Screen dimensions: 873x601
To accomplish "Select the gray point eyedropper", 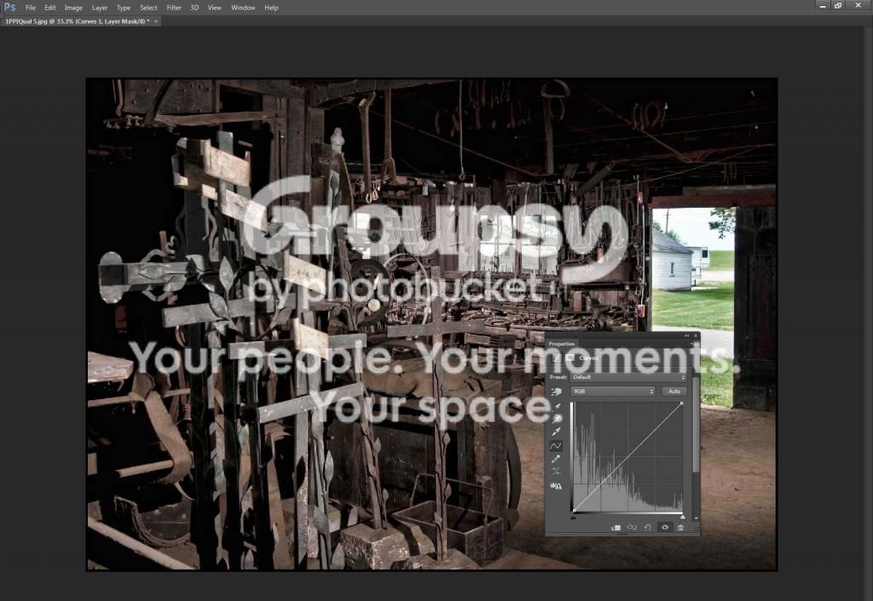I will coord(556,419).
